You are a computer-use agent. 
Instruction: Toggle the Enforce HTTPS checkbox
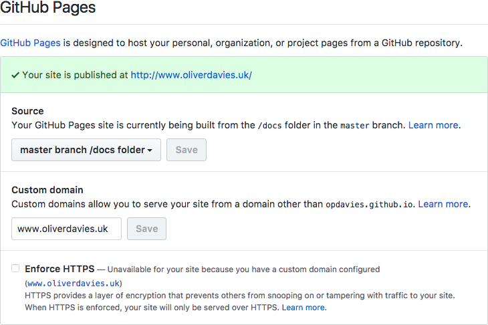click(x=15, y=268)
